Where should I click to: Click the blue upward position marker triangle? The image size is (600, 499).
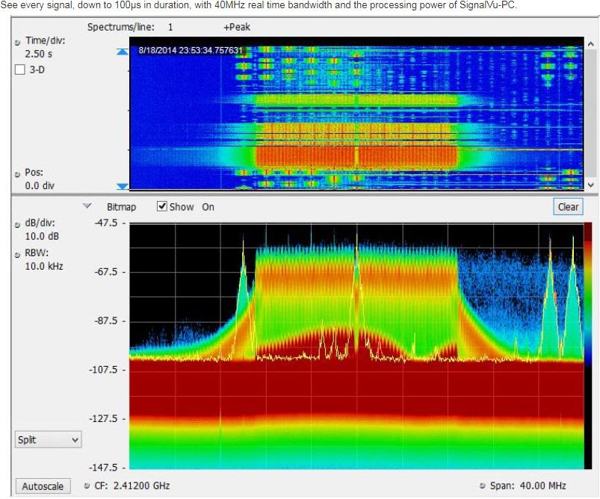click(x=123, y=51)
